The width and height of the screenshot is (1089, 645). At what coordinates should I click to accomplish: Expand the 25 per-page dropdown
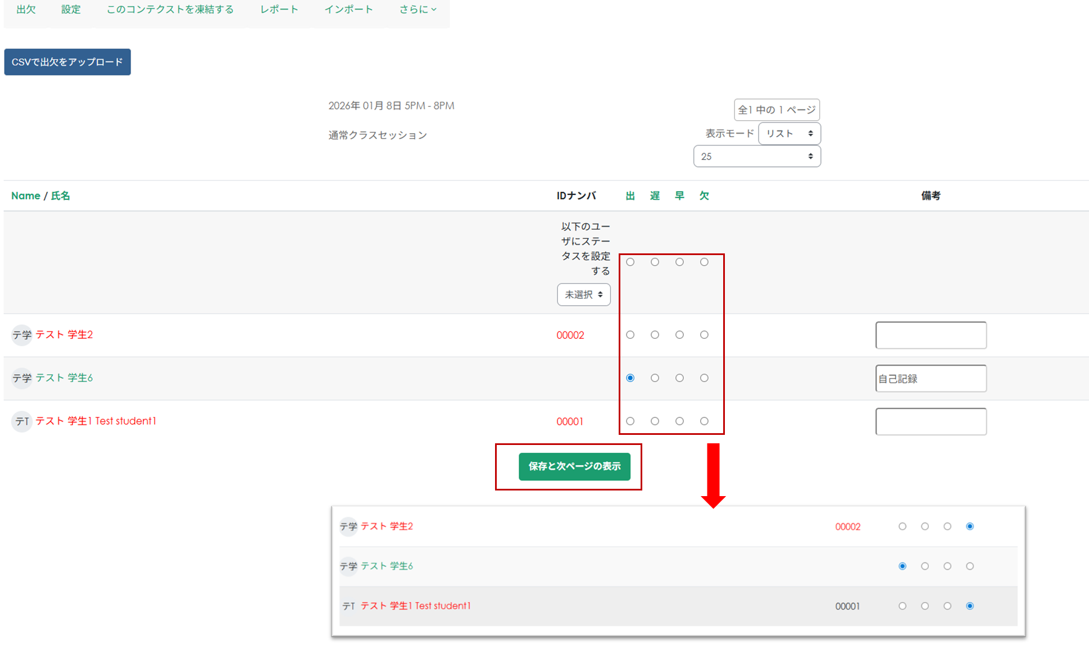click(756, 156)
